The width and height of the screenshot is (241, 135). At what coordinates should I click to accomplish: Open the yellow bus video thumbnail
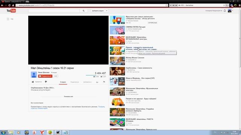117,102
